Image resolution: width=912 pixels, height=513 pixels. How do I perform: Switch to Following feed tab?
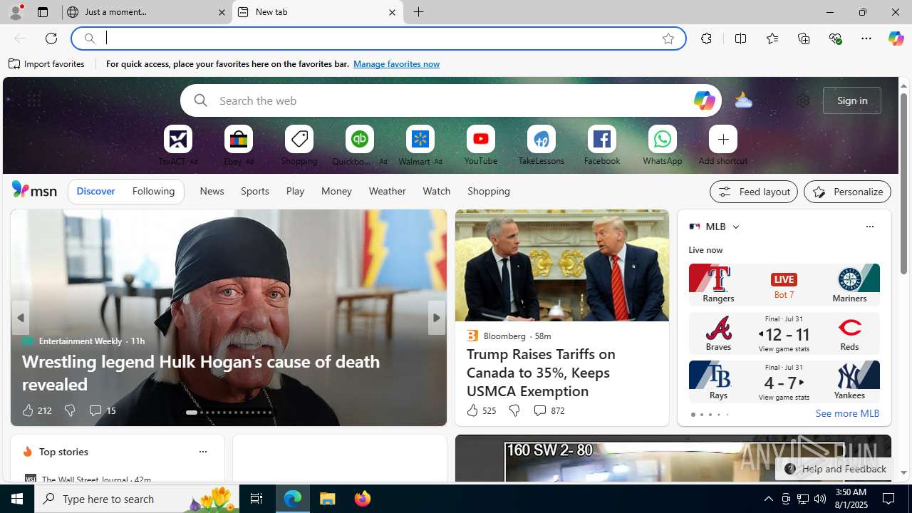click(x=153, y=191)
